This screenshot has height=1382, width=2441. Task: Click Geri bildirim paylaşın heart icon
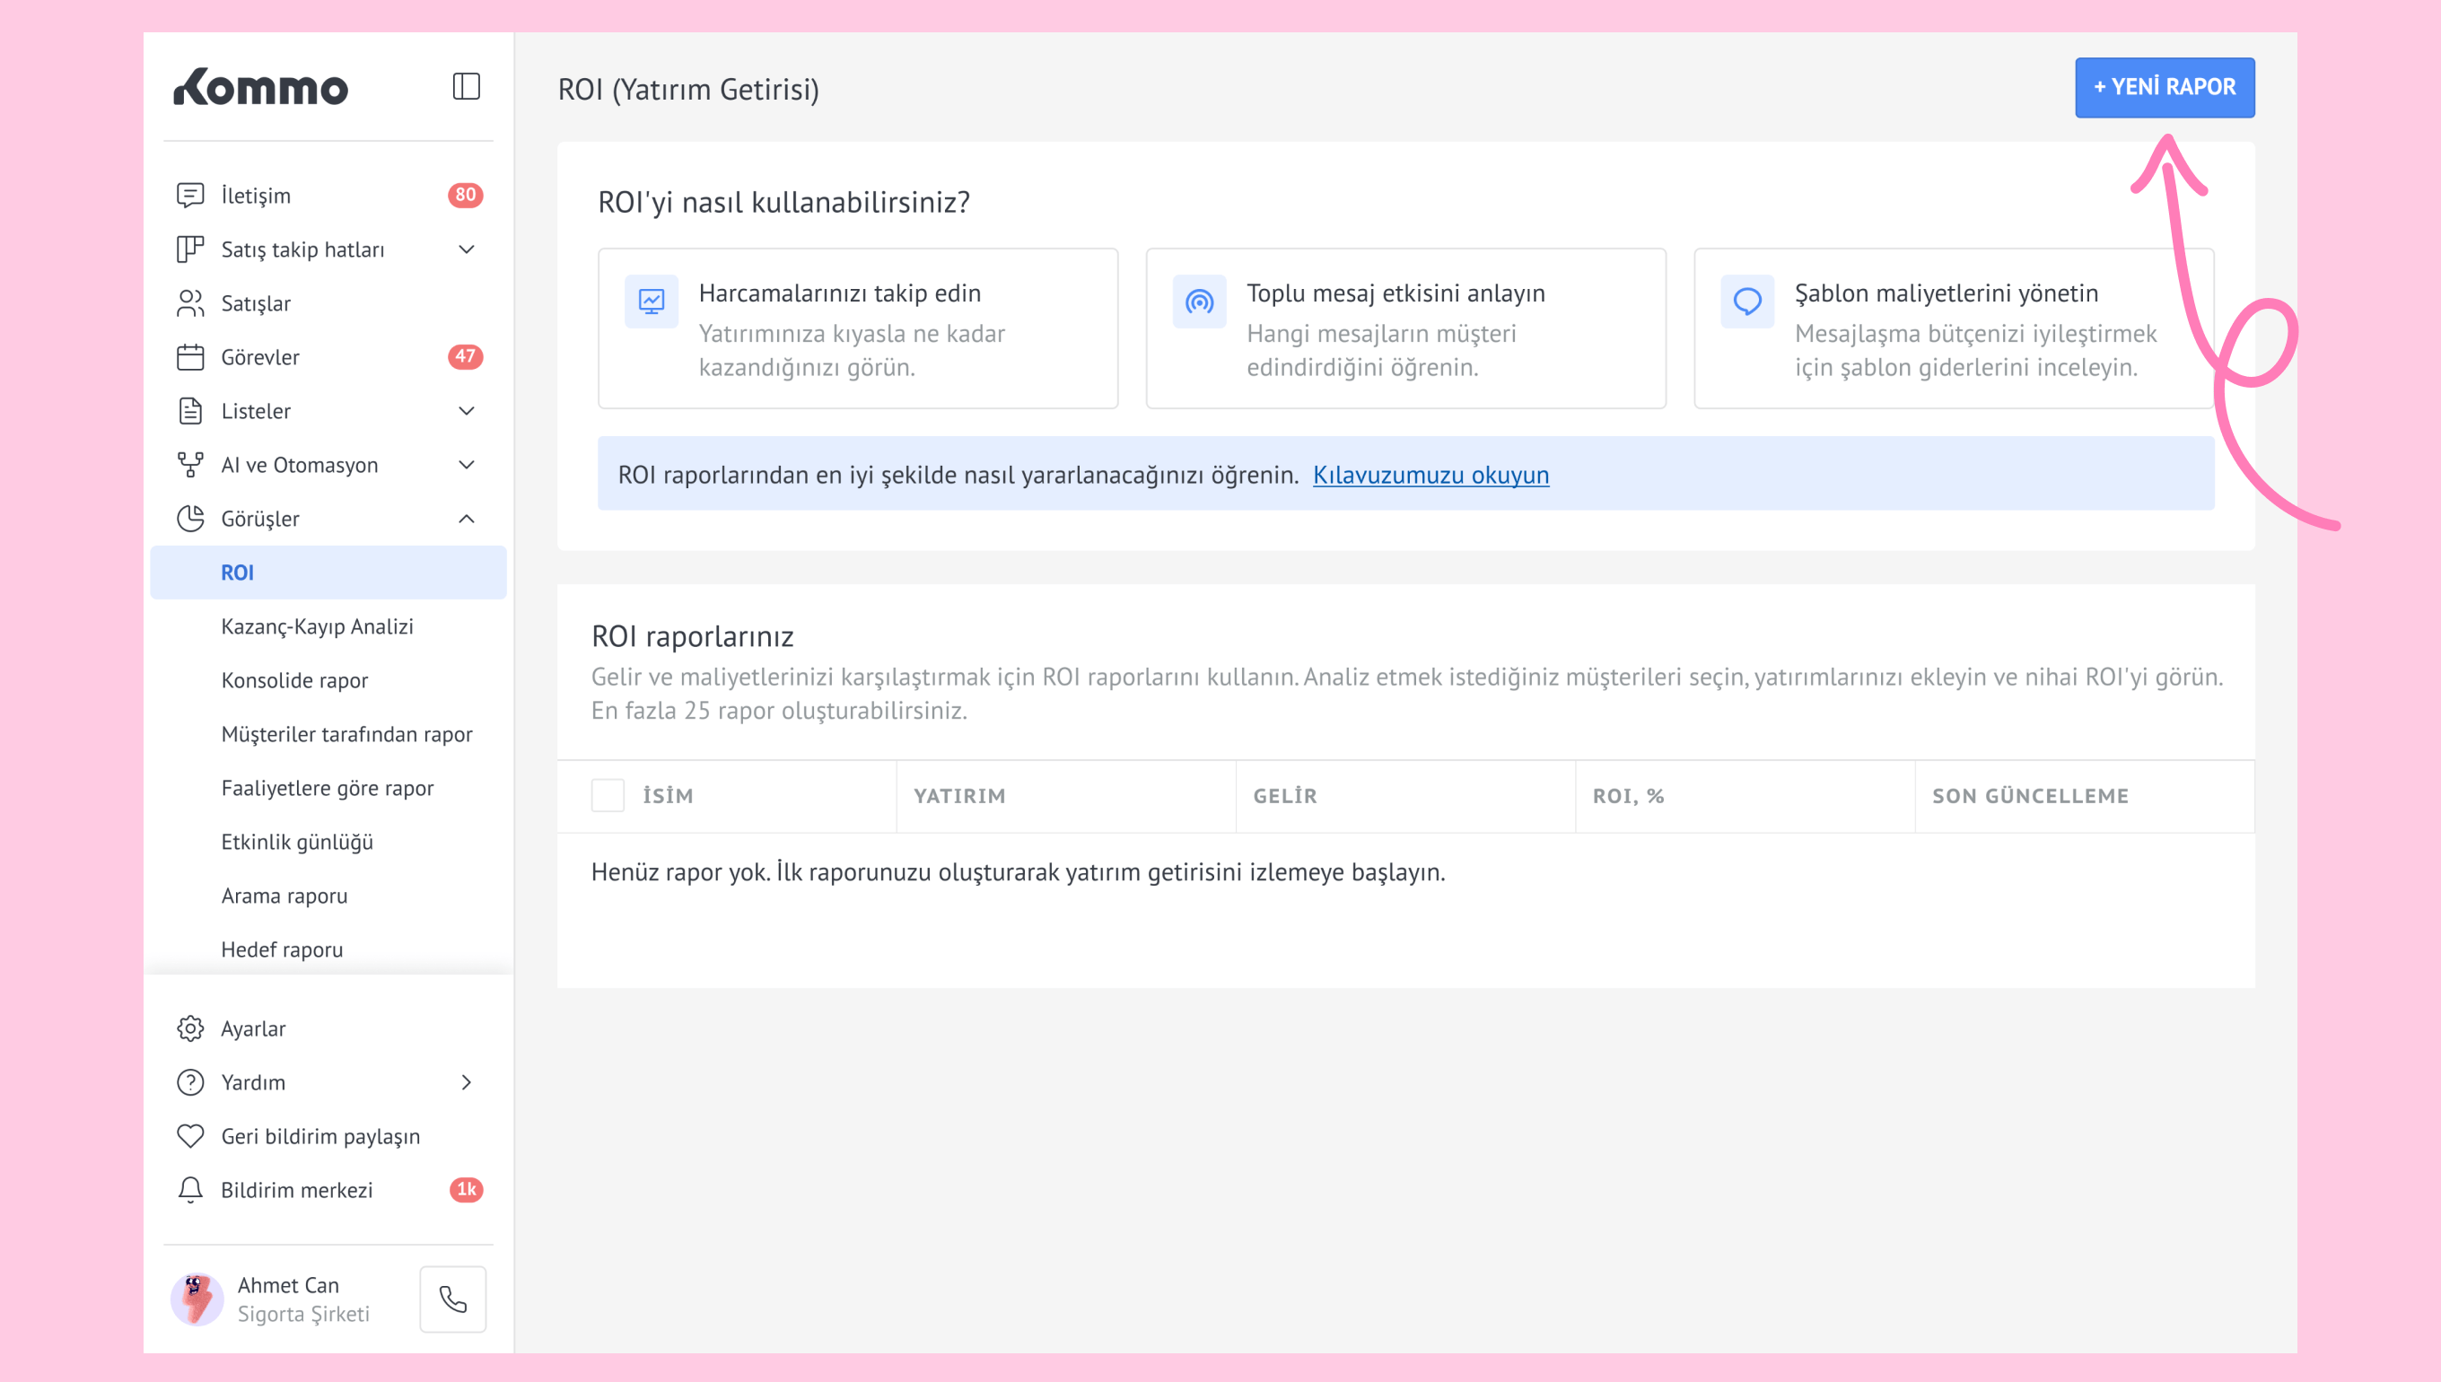tap(190, 1136)
